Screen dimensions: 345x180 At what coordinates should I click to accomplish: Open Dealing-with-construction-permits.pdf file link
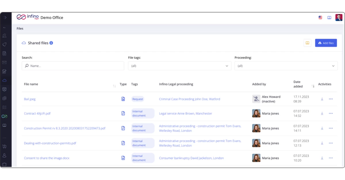click(50, 143)
